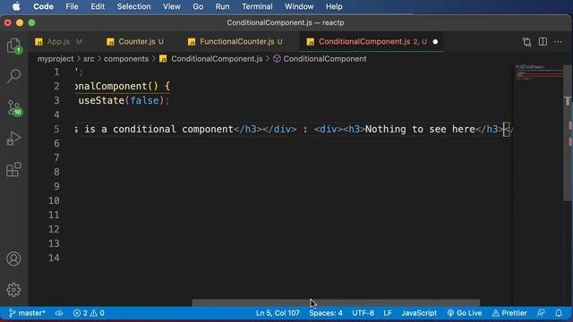Image resolution: width=573 pixels, height=322 pixels.
Task: Synchronize changes via cloud icon in status bar
Action: [x=59, y=313]
